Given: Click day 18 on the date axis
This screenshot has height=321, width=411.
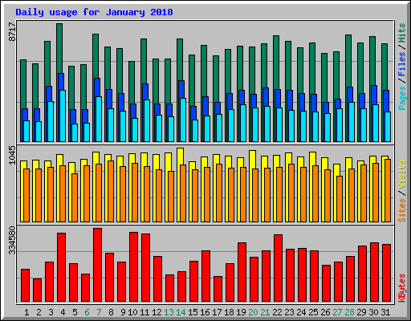Looking at the screenshot, I should [x=229, y=312].
